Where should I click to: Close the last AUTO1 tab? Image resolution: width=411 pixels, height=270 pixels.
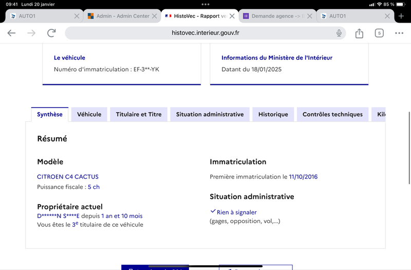click(x=387, y=16)
